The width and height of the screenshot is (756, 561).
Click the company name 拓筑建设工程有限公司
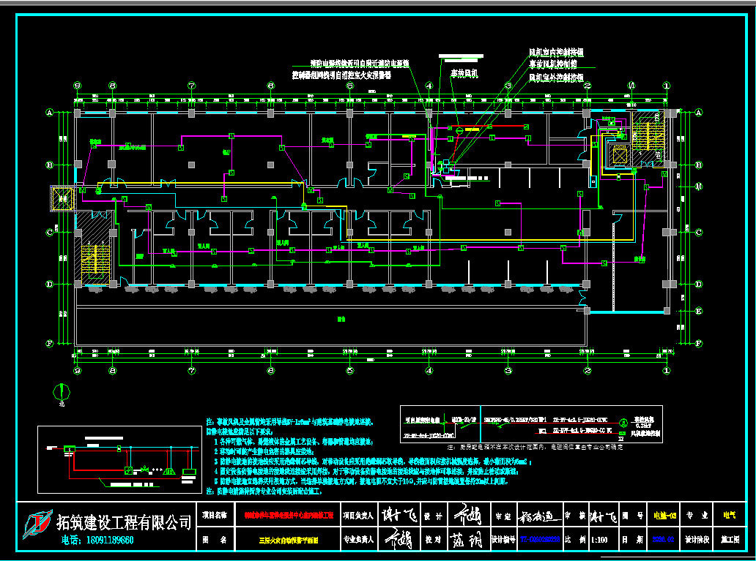pyautogui.click(x=125, y=522)
